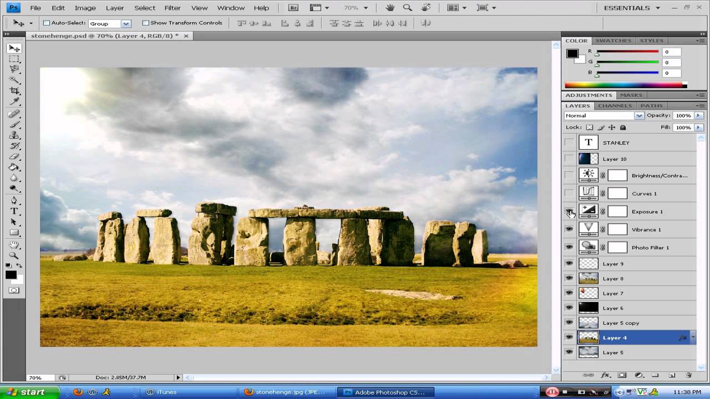Toggle Auto-Select checkbox

[47, 23]
